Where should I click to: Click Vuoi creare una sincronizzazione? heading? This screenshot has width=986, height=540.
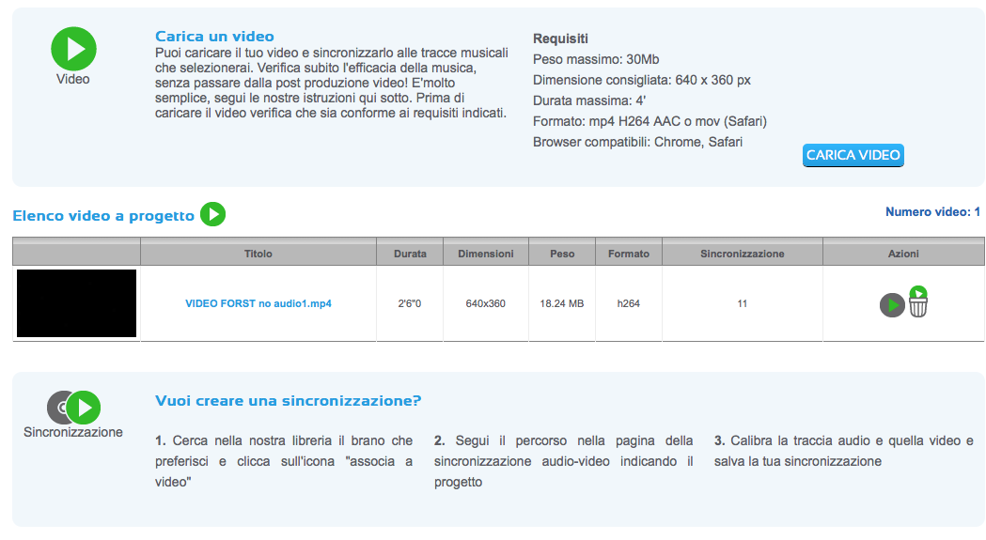tap(288, 401)
